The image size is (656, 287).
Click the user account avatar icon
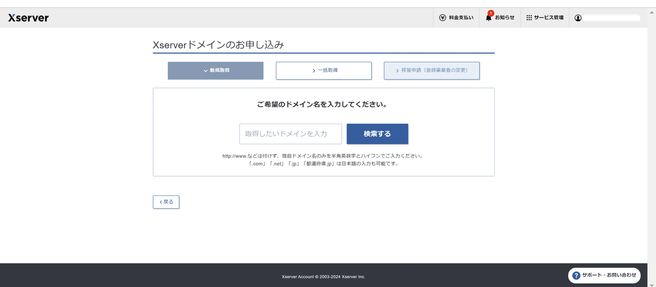coord(578,18)
